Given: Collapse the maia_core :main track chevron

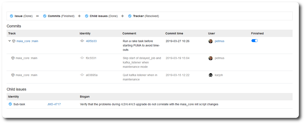Looking at the screenshot, I should click(10, 41).
